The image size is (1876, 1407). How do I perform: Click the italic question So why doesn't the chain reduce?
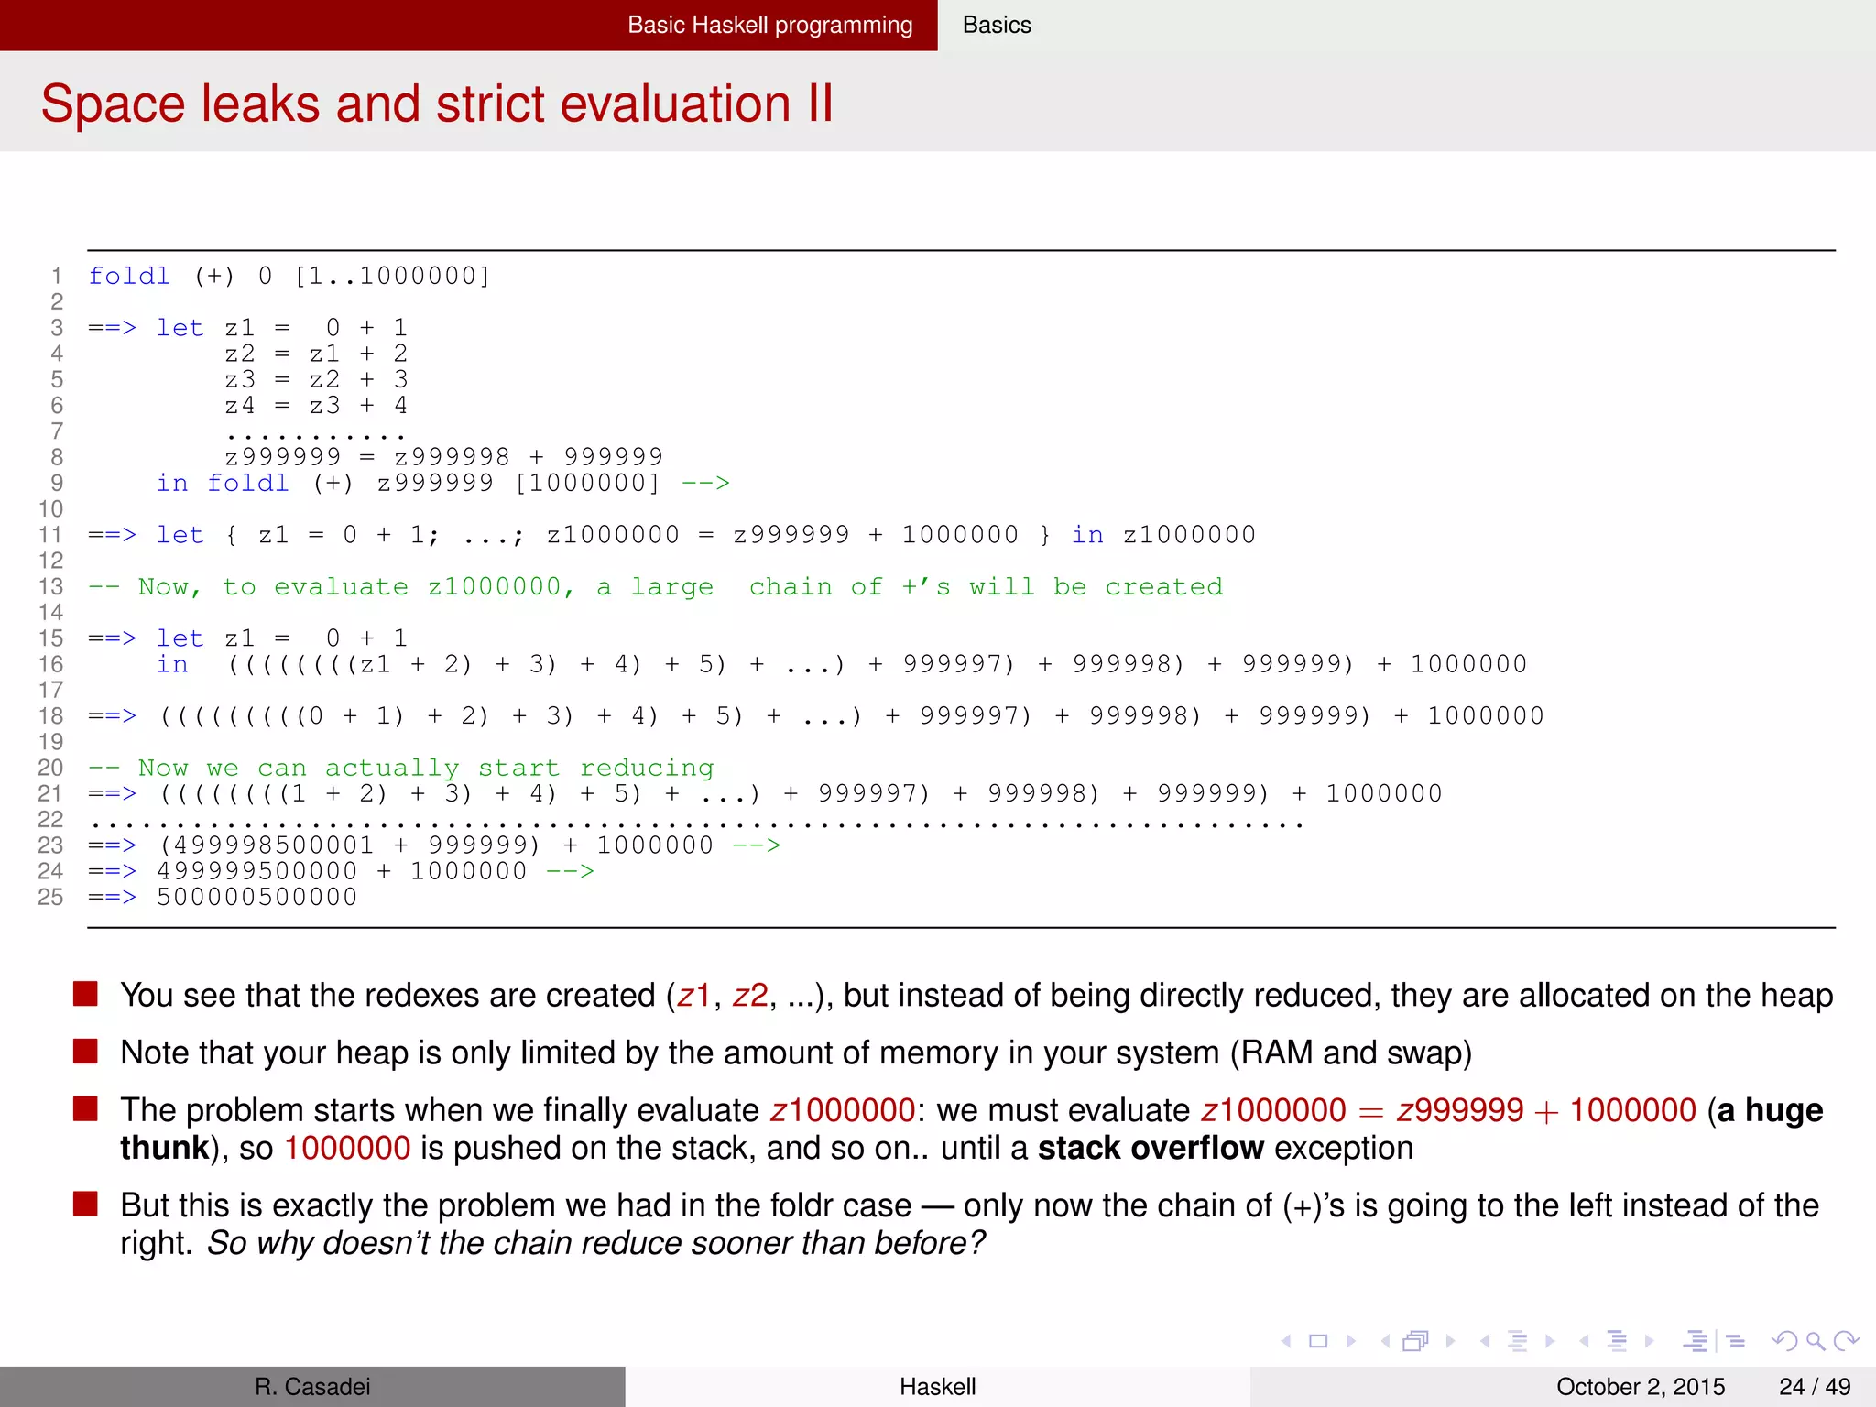(x=595, y=1243)
